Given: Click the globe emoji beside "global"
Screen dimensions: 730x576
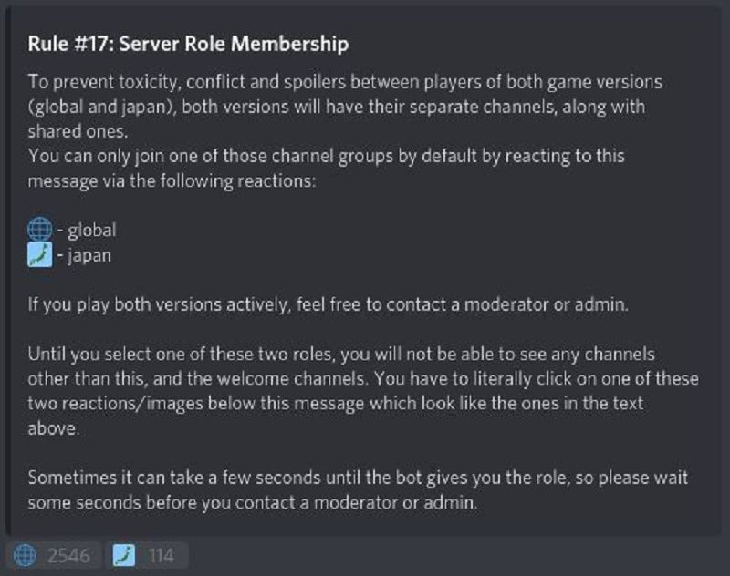Looking at the screenshot, I should [40, 230].
